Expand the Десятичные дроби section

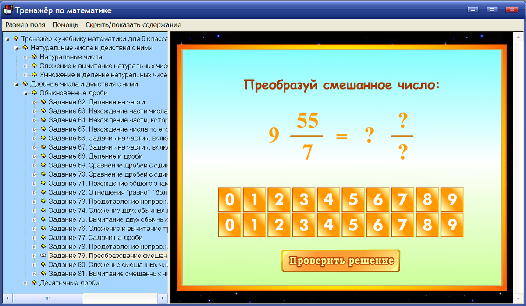[25, 283]
